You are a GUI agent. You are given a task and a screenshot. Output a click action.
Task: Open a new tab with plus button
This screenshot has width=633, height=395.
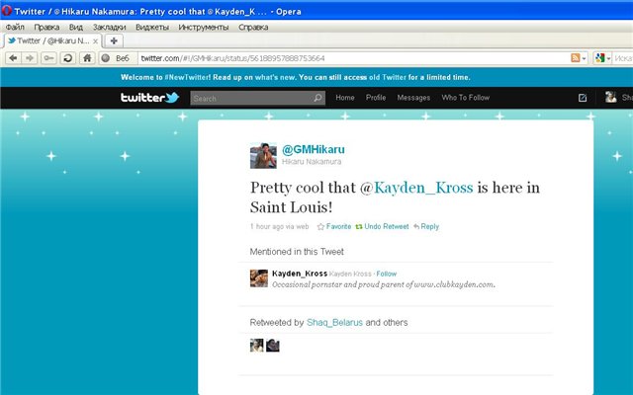[x=114, y=40]
